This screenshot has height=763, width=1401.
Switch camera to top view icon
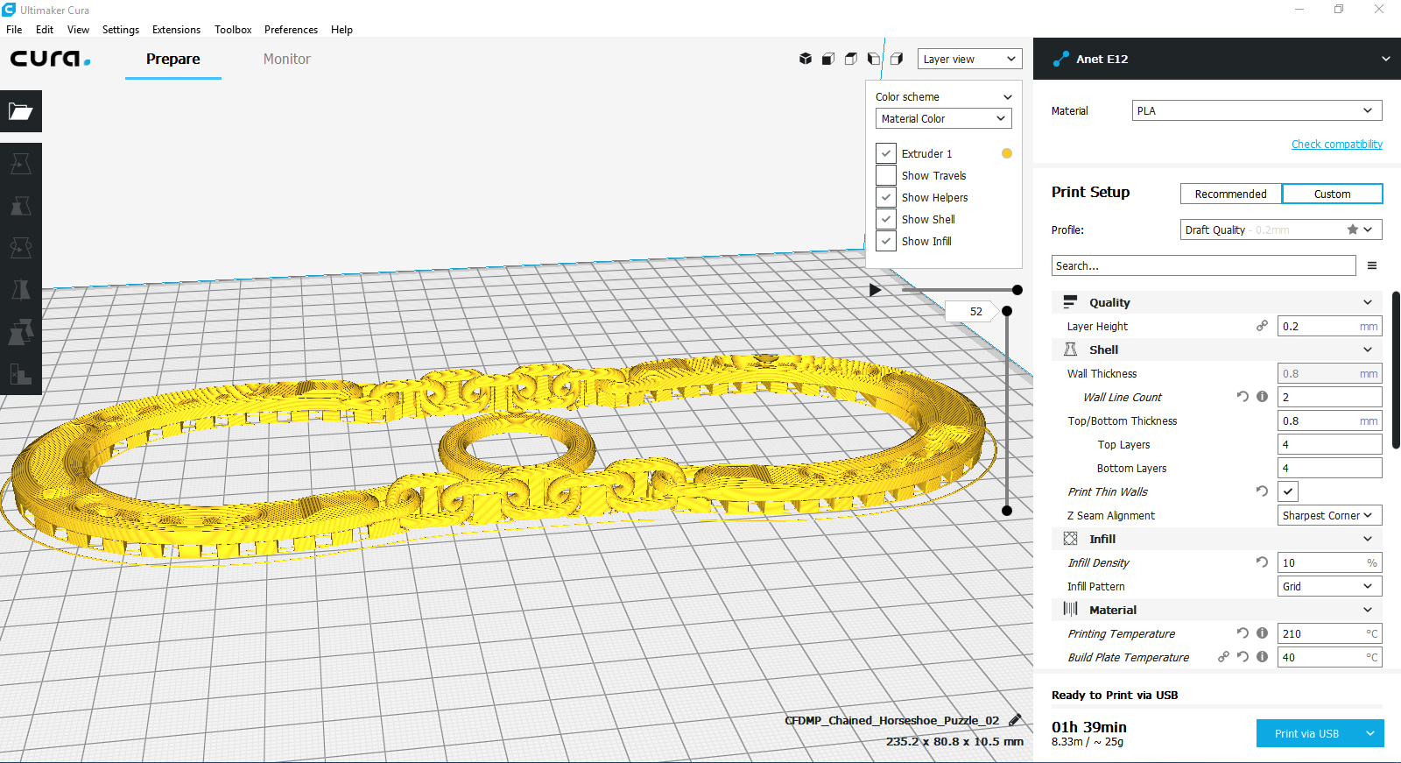click(851, 59)
